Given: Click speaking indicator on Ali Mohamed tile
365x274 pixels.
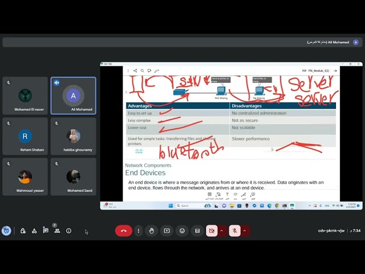Looking at the screenshot, I should tap(56, 83).
